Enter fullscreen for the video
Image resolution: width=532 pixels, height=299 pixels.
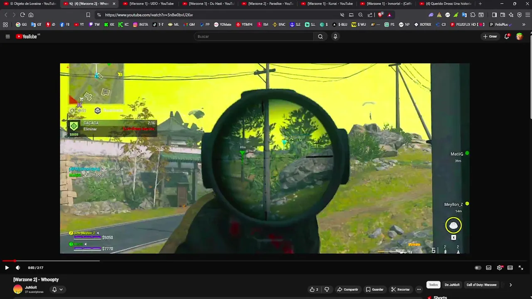click(x=521, y=268)
